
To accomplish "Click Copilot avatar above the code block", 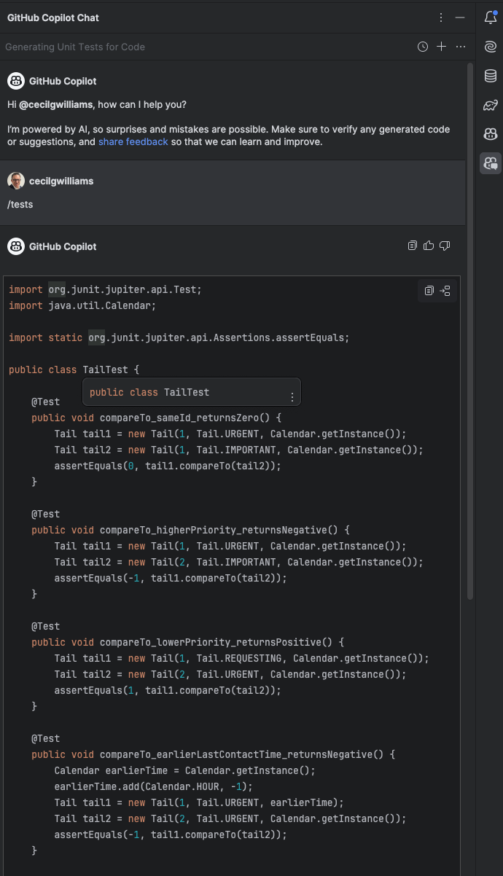I will coord(16,246).
